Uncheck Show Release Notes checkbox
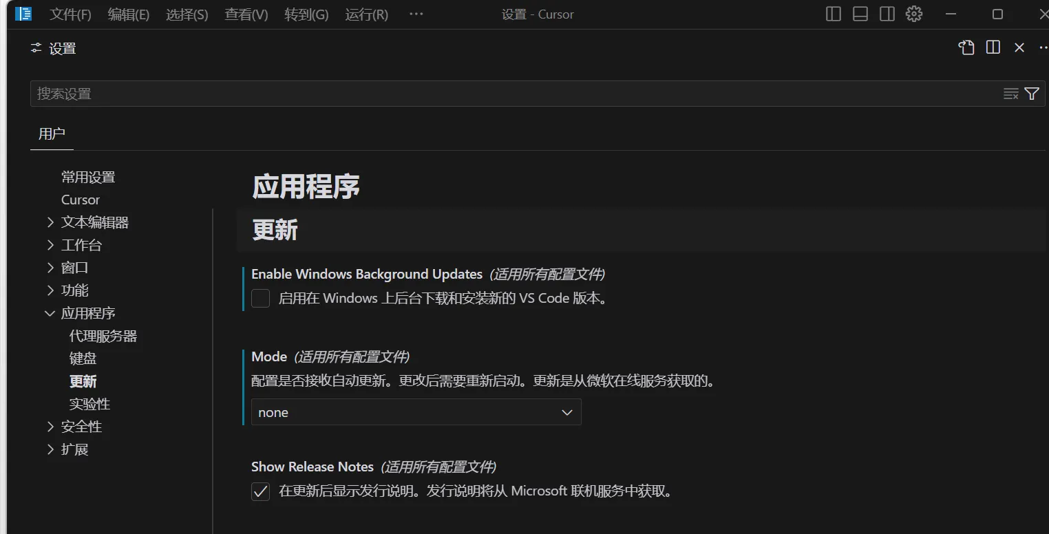This screenshot has height=534, width=1049. tap(260, 491)
